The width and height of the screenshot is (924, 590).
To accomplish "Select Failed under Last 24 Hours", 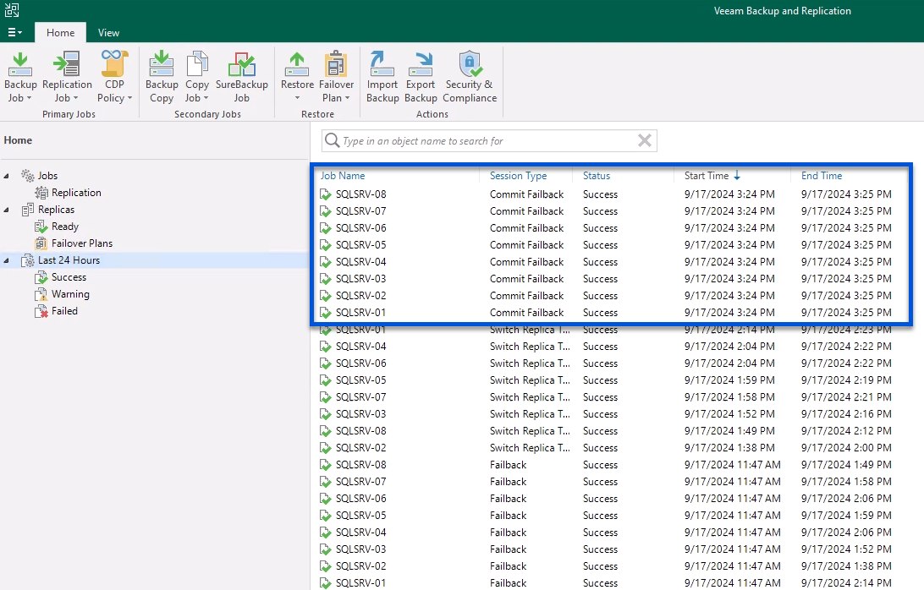I will click(64, 311).
